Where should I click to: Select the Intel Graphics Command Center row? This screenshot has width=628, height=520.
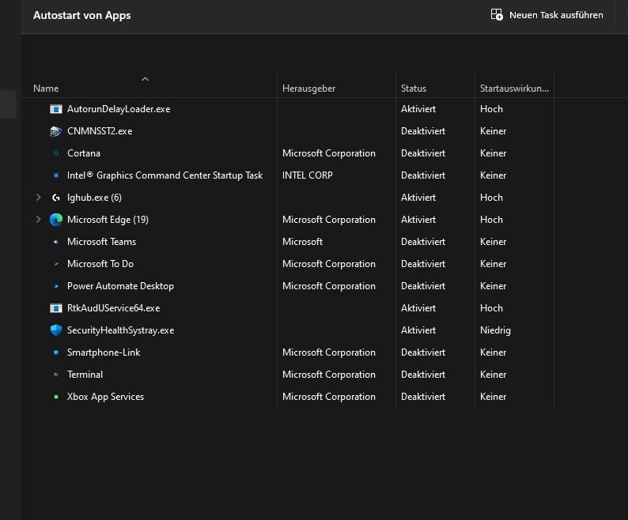(x=165, y=175)
